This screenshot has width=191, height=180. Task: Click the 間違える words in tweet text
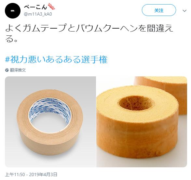tap(160, 28)
